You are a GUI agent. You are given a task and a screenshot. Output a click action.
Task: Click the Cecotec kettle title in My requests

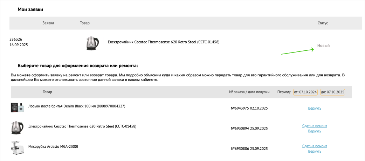tap(164, 42)
